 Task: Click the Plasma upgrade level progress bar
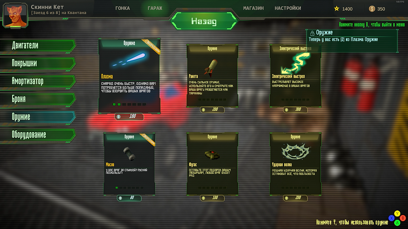pyautogui.click(x=129, y=104)
